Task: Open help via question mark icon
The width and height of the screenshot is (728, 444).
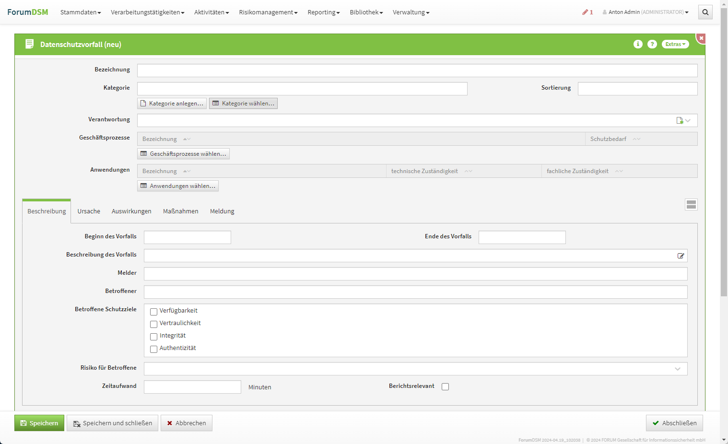Action: pos(652,44)
